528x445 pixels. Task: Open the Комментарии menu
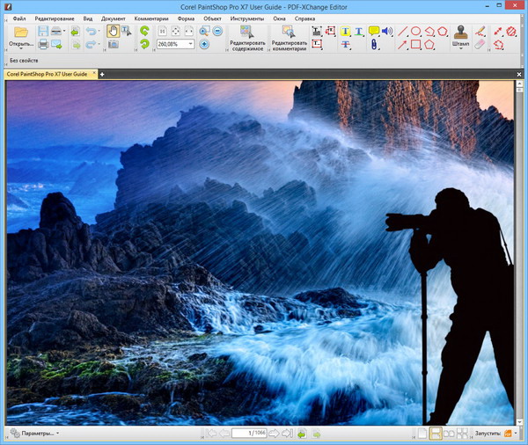point(151,18)
